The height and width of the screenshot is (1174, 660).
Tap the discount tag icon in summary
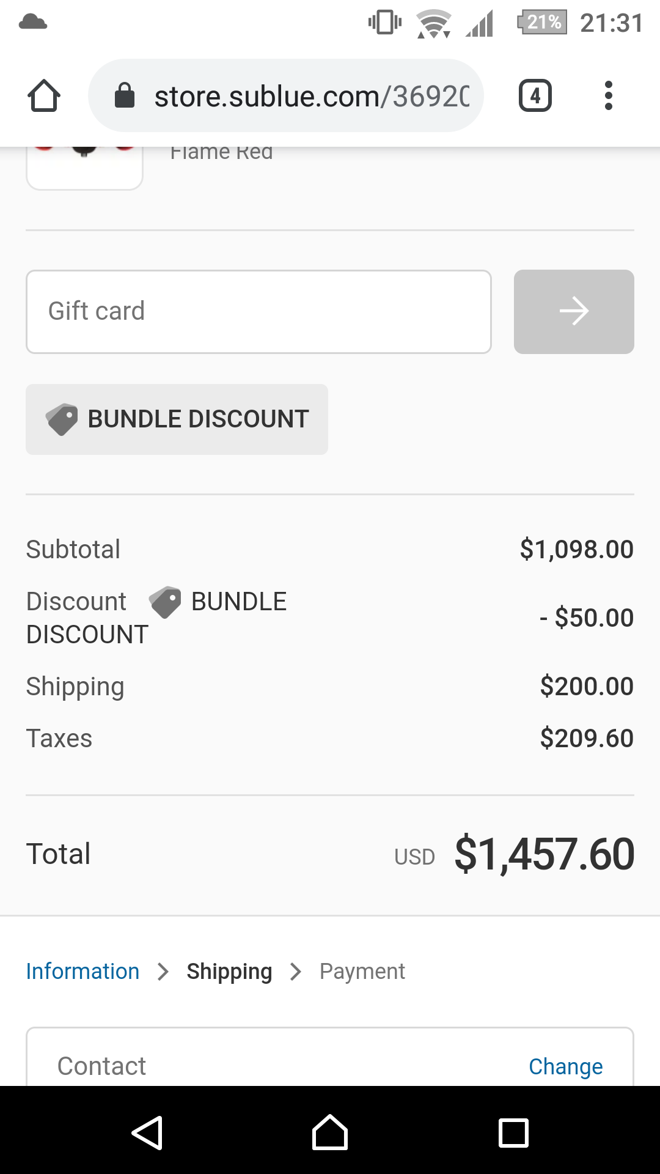click(x=165, y=602)
